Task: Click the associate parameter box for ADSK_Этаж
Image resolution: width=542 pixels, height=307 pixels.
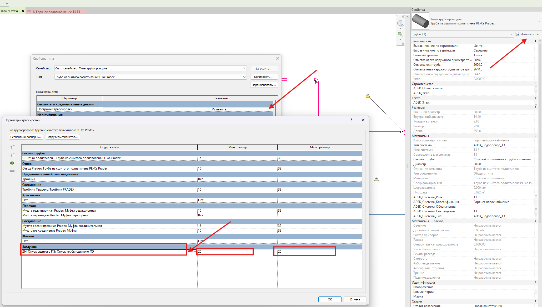Action: (x=536, y=103)
